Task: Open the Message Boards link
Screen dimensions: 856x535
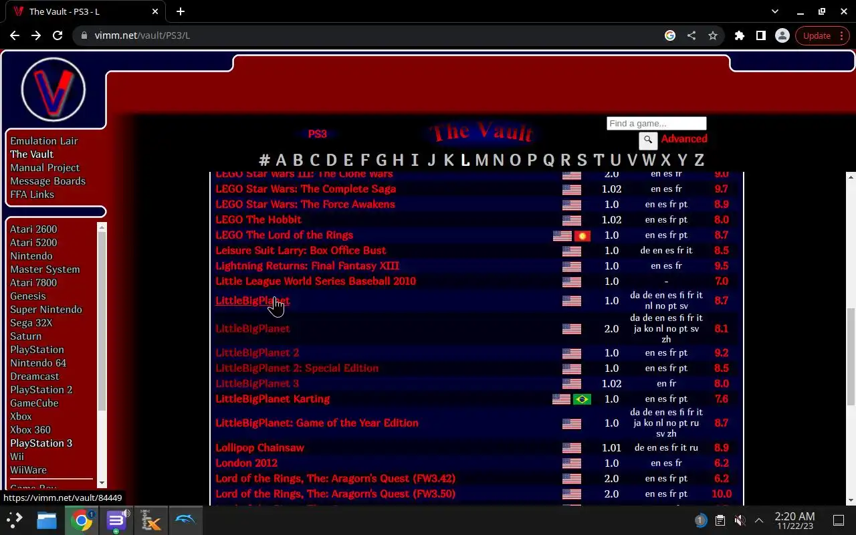Action: 47,181
